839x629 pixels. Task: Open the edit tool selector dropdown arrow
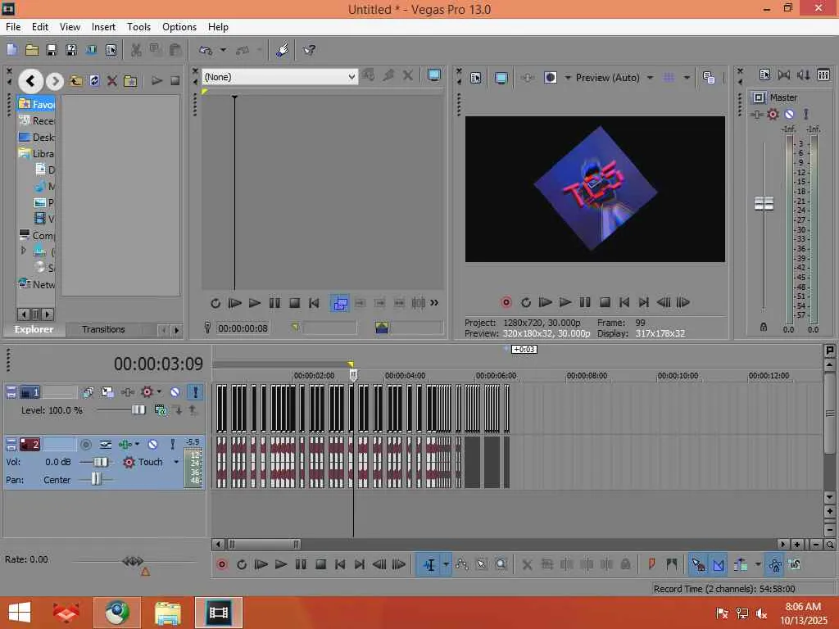[446, 565]
